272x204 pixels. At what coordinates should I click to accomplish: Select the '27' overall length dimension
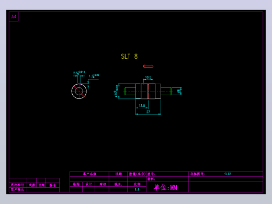148,112
